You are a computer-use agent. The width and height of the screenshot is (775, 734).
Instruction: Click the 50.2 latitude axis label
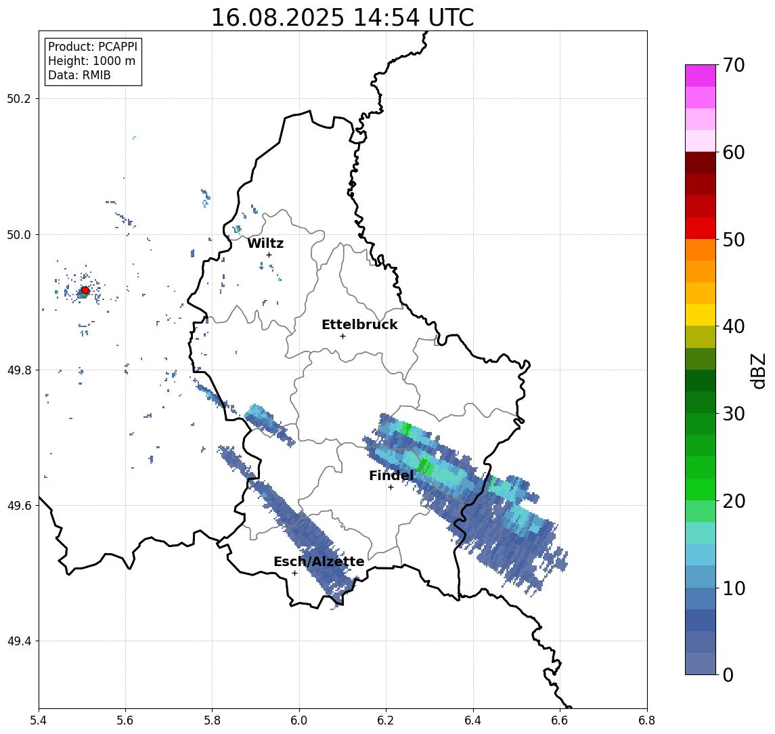pyautogui.click(x=18, y=98)
